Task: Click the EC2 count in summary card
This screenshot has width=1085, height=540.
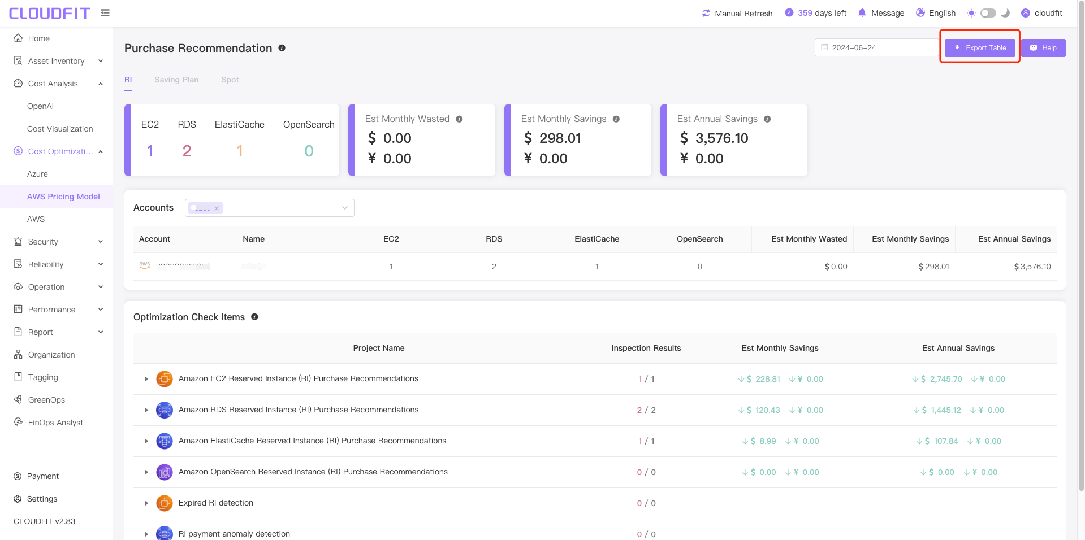Action: coord(150,151)
